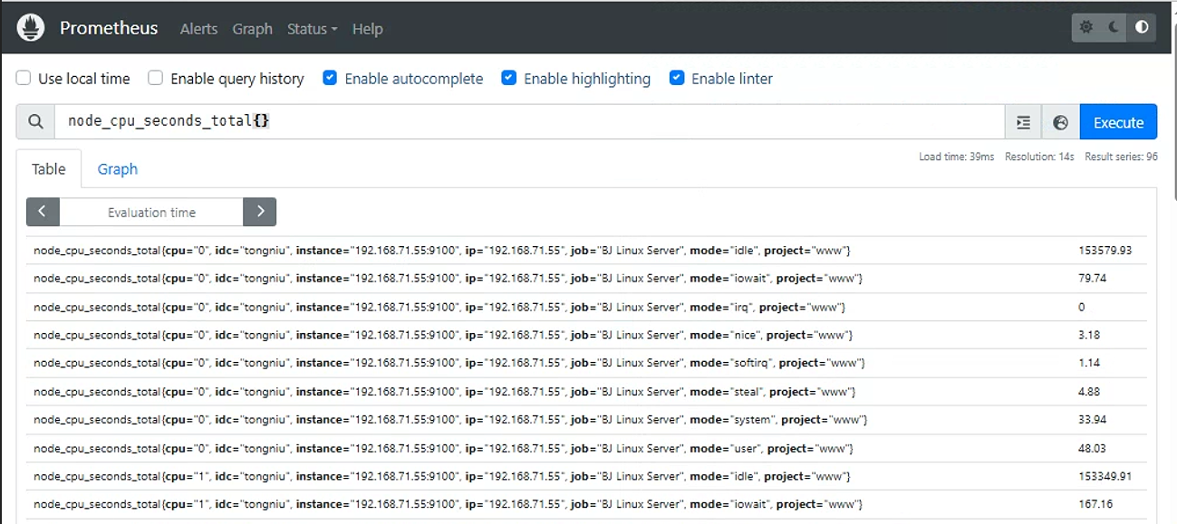This screenshot has height=524, width=1177.
Task: Click the "Result series: 96" text
Action: [x=1121, y=157]
